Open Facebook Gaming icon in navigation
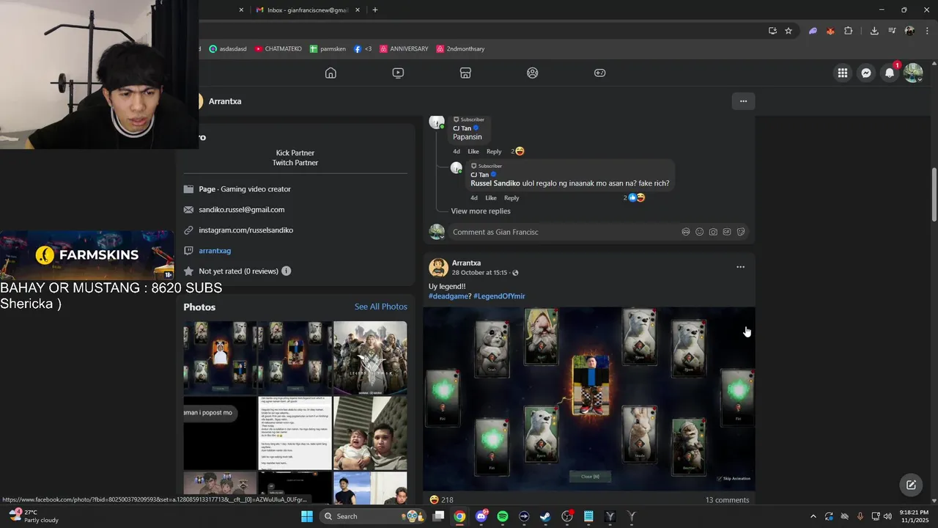Screen dimensions: 938x528 599,73
